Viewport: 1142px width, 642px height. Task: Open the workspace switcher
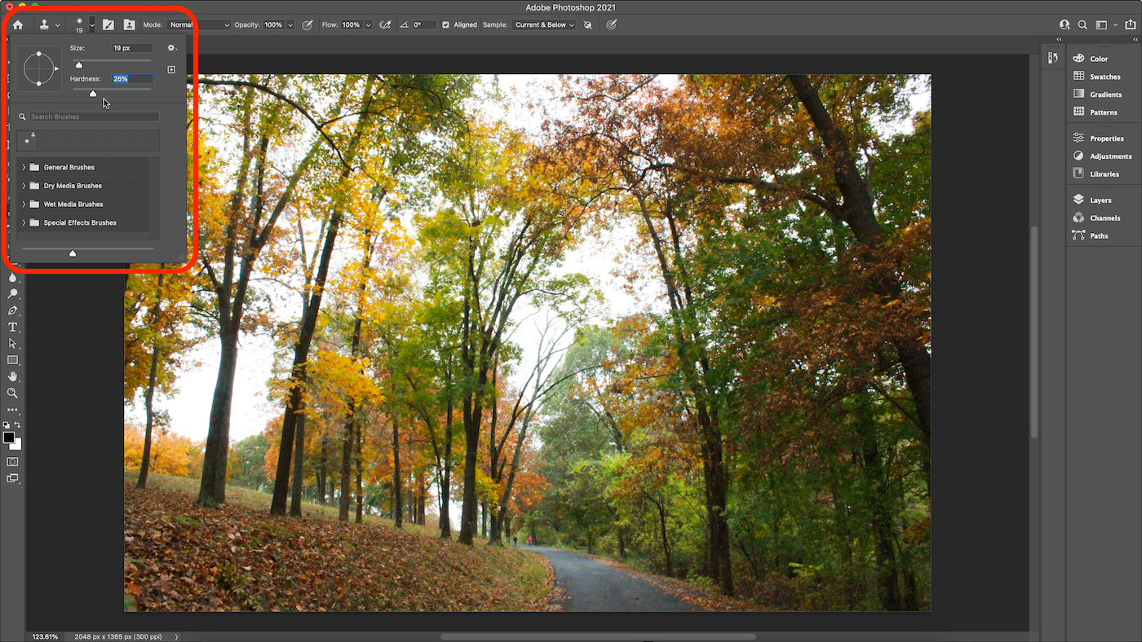click(x=1105, y=25)
